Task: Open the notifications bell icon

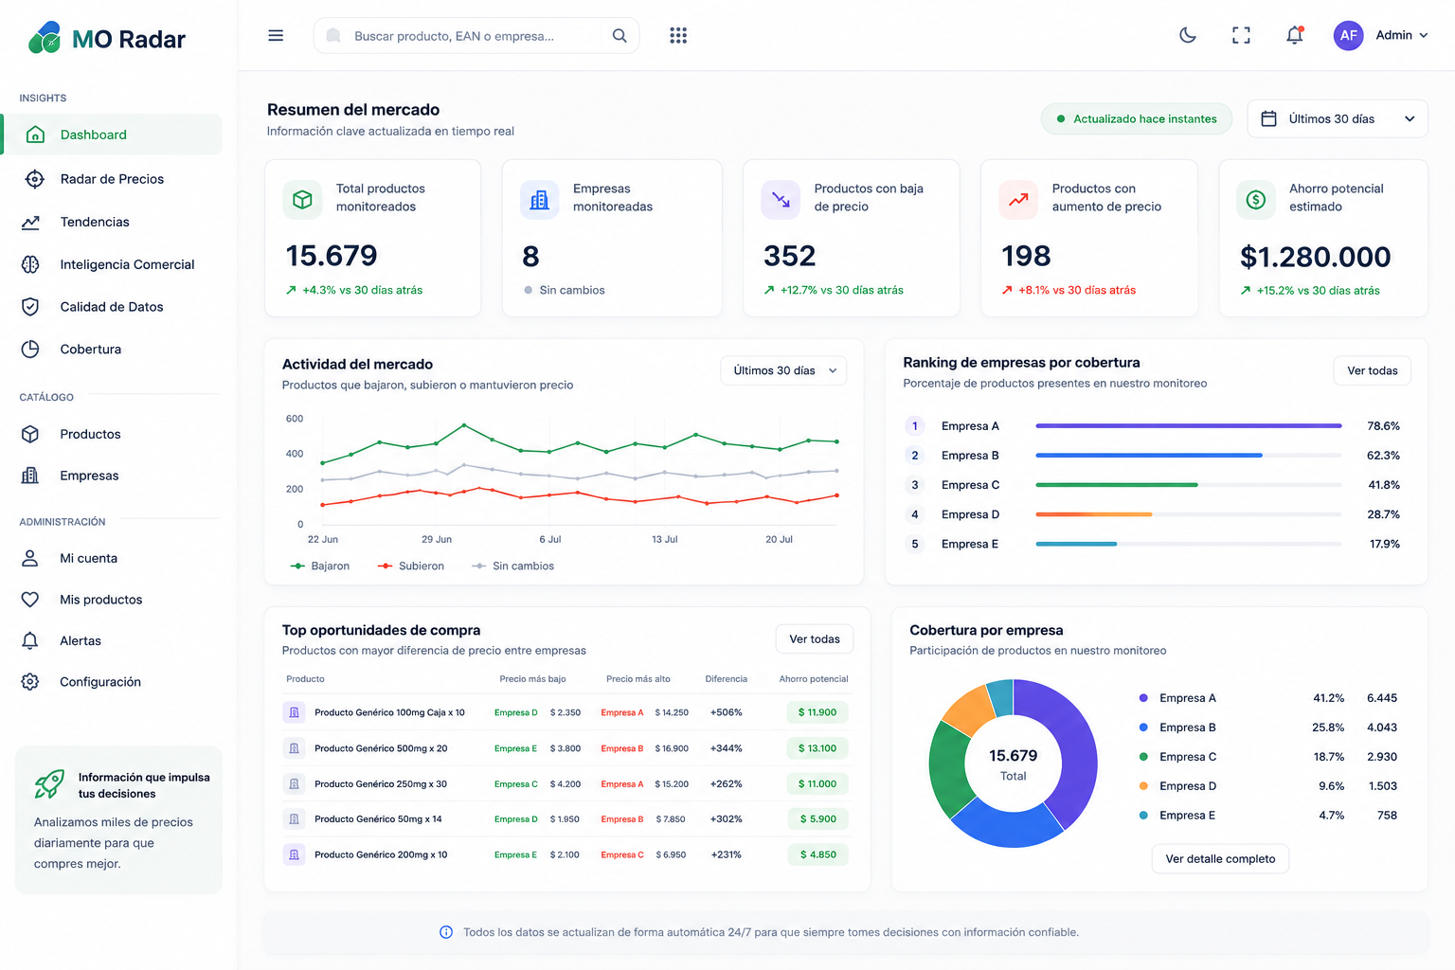Action: pyautogui.click(x=1294, y=35)
